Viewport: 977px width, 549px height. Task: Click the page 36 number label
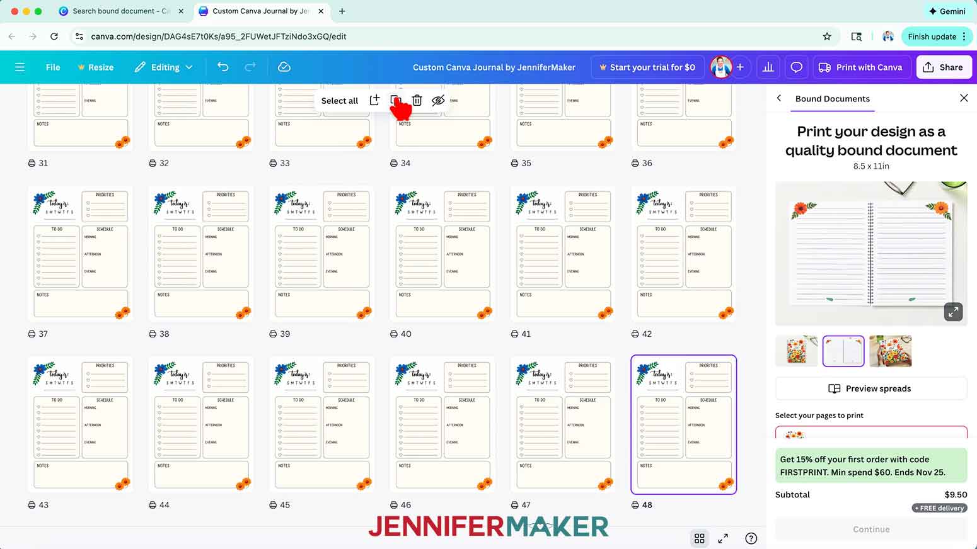coord(647,163)
